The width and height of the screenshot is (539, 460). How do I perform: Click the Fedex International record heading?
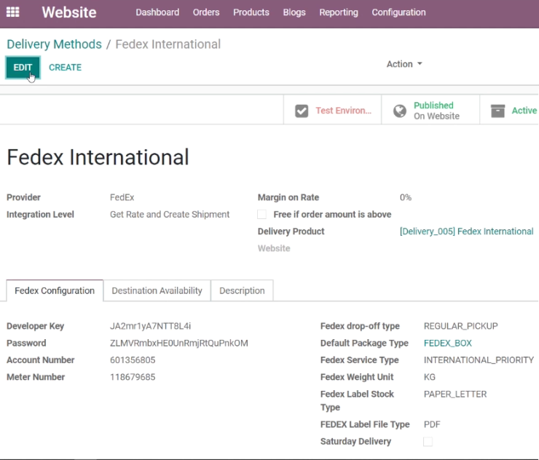[98, 157]
